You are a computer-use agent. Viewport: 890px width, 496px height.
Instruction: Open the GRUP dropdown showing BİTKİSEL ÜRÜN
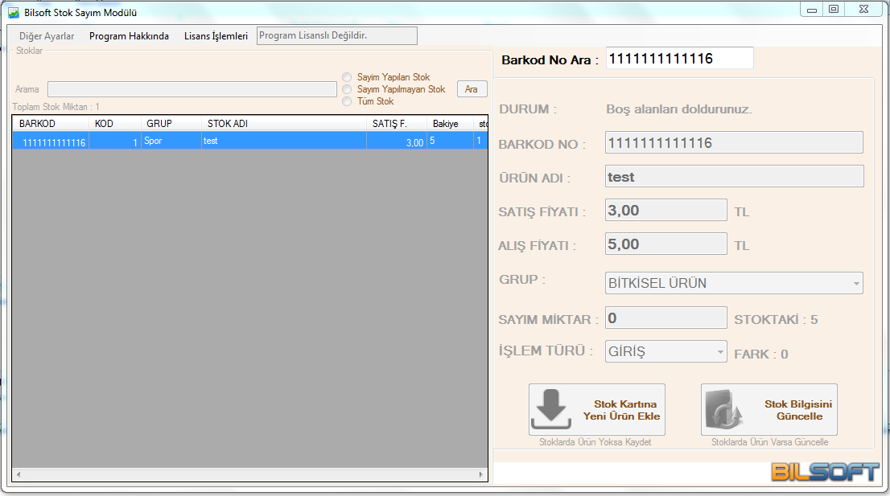734,283
